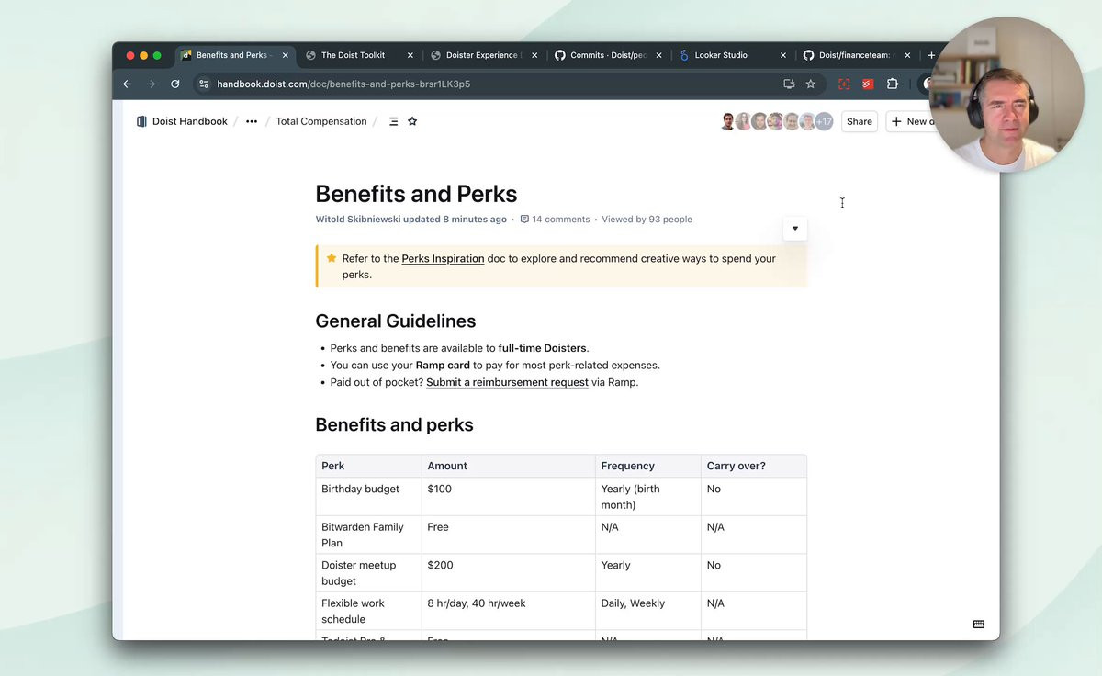The image size is (1102, 676).
Task: Close the Benefits and Perks tab
Action: 286,55
